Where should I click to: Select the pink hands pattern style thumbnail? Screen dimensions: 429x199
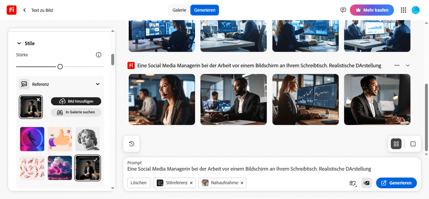coord(32,168)
